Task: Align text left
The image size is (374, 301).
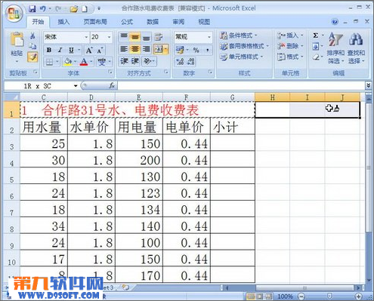Action: point(124,49)
